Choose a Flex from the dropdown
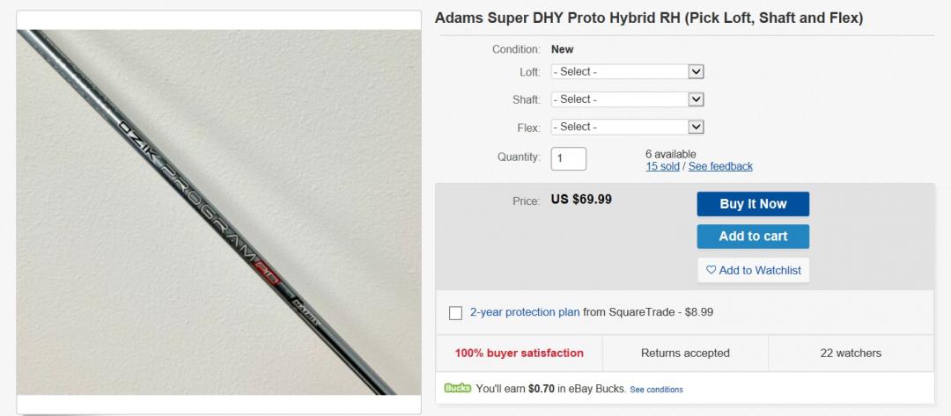Viewport: 951px width, 416px height. click(627, 127)
